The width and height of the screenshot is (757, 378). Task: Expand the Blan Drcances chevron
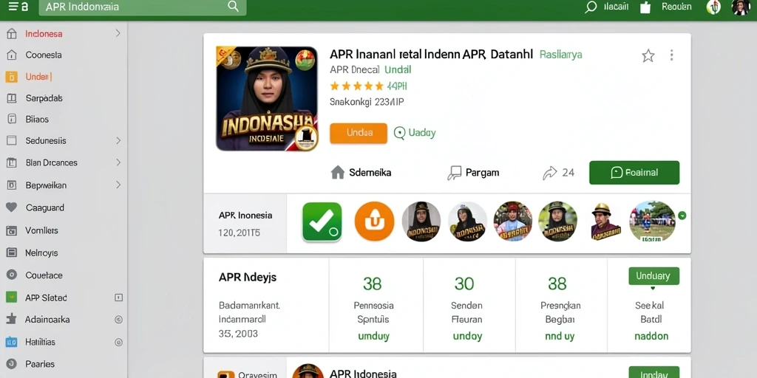tap(118, 162)
